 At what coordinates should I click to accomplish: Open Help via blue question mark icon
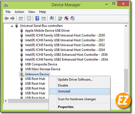click(x=37, y=18)
